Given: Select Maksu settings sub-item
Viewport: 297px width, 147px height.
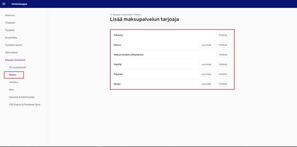Looking at the screenshot, I should (12, 75).
